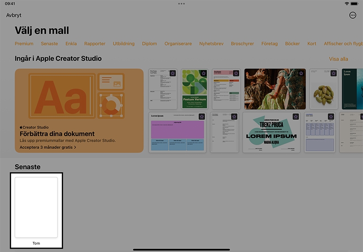Tap premium badge on Festum Vernum template
The image size is (363, 252).
tap(203, 73)
